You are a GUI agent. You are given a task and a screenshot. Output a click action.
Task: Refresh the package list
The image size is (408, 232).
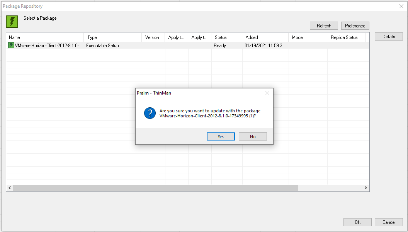point(324,26)
